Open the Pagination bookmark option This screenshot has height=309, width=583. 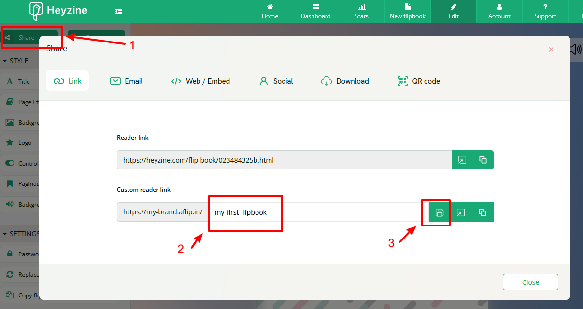(x=19, y=184)
